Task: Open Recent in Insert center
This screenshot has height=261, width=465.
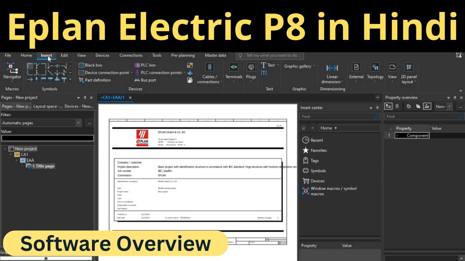Action: click(x=312, y=140)
